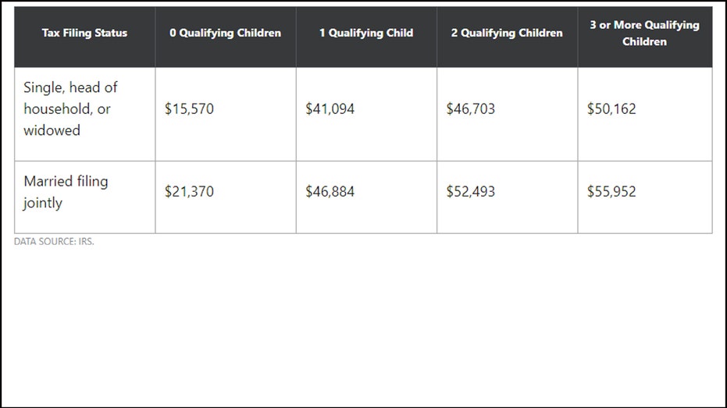The width and height of the screenshot is (727, 408).
Task: Click the $41,094 cell
Action: (x=330, y=109)
